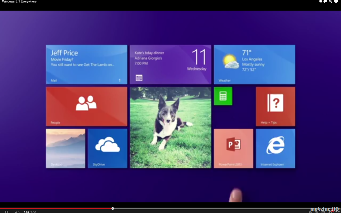Mute the video with speaker icon
The height and width of the screenshot is (213, 341).
tap(17, 212)
